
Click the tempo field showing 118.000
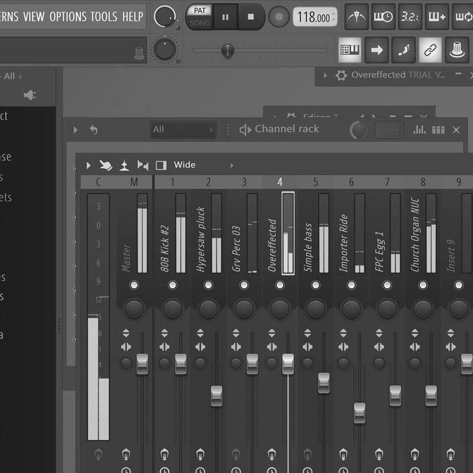pos(315,17)
